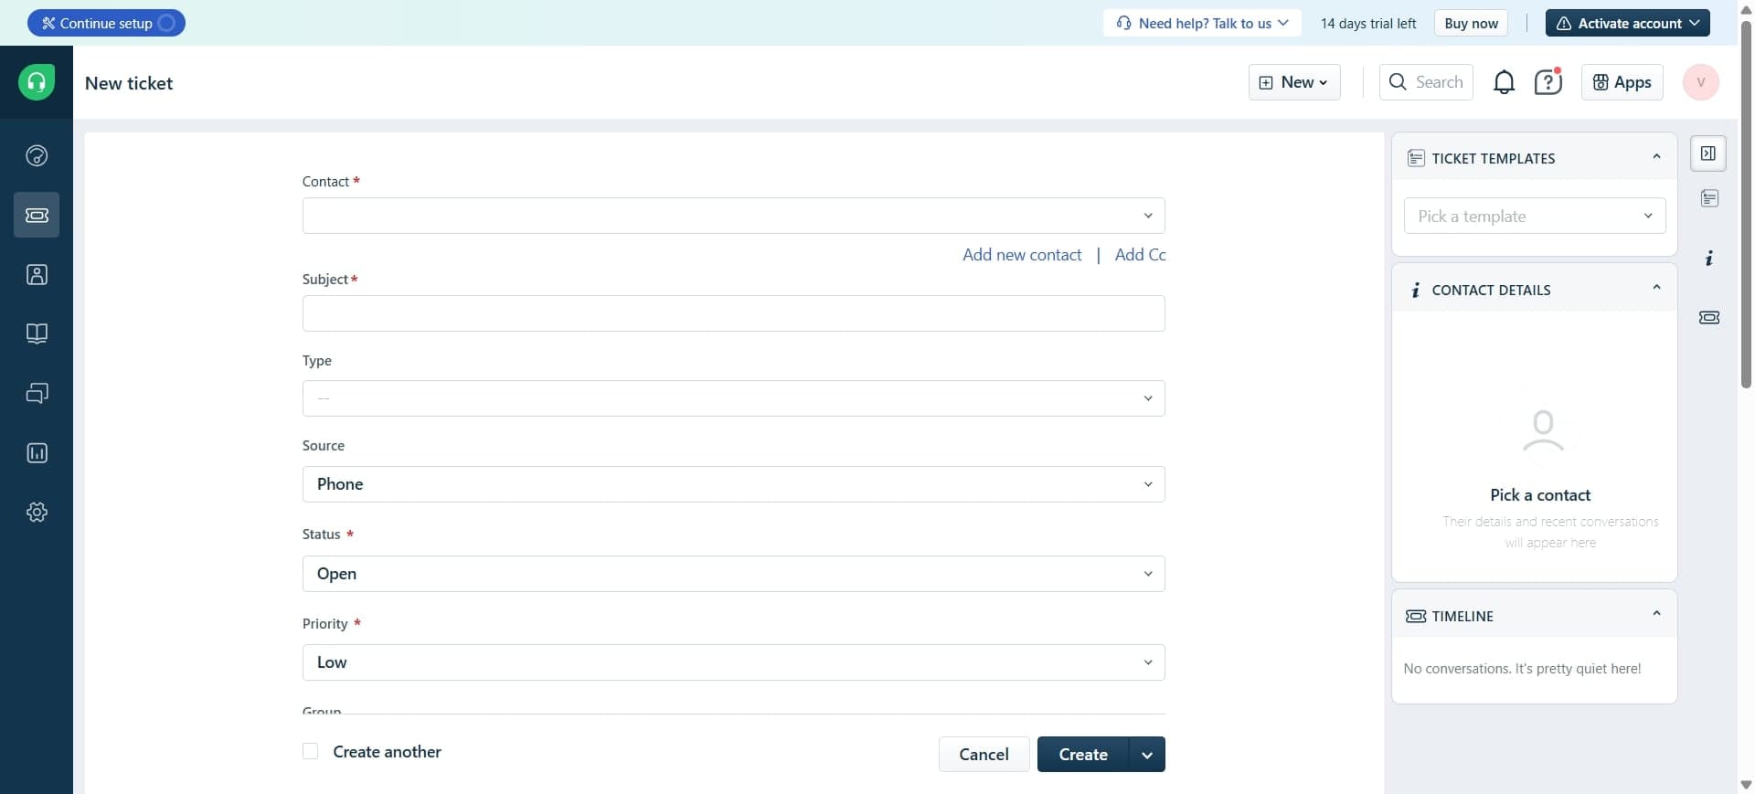Click the Add new contact link
Viewport: 1755px width, 794px height.
click(1022, 255)
